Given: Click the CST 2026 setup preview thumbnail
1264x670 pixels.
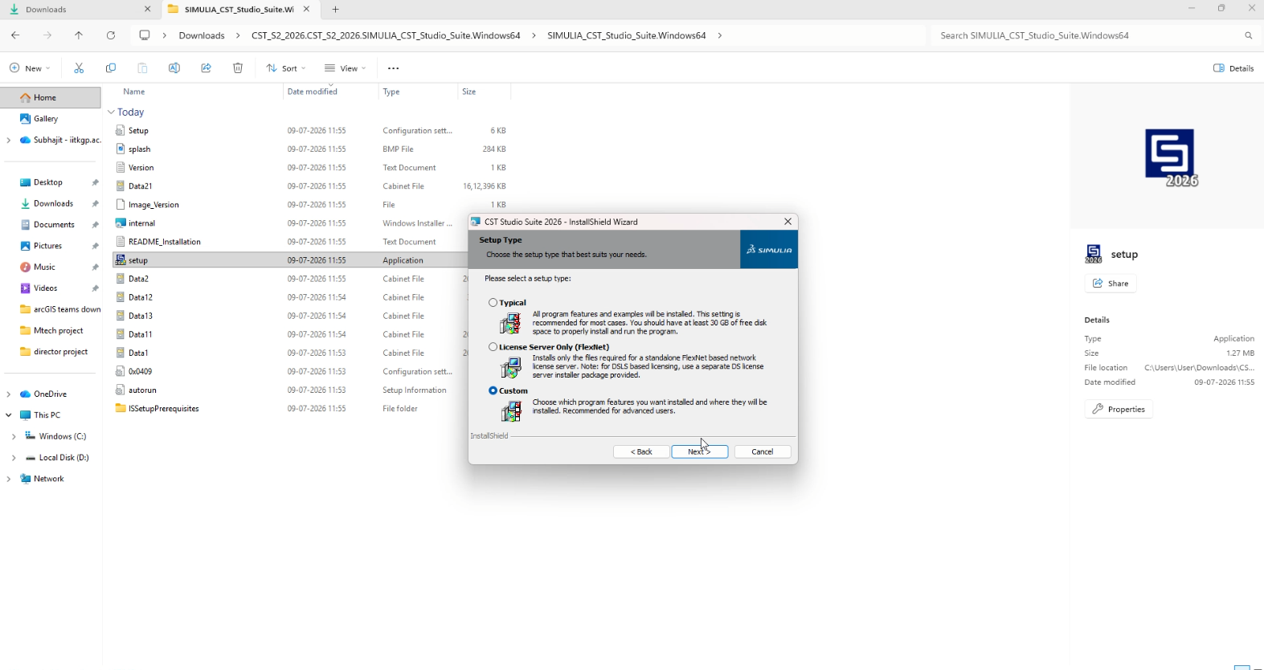Looking at the screenshot, I should coord(1171,157).
